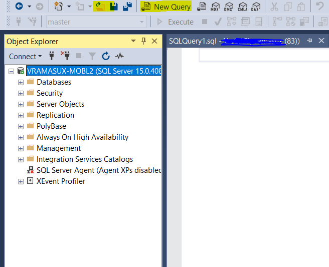Viewport: 329px width, 267px height.
Task: Expand the Replication folder
Action: (x=21, y=116)
